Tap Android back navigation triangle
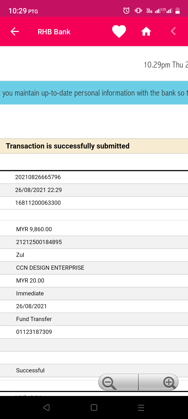The height and width of the screenshot is (419, 188). coord(46,407)
